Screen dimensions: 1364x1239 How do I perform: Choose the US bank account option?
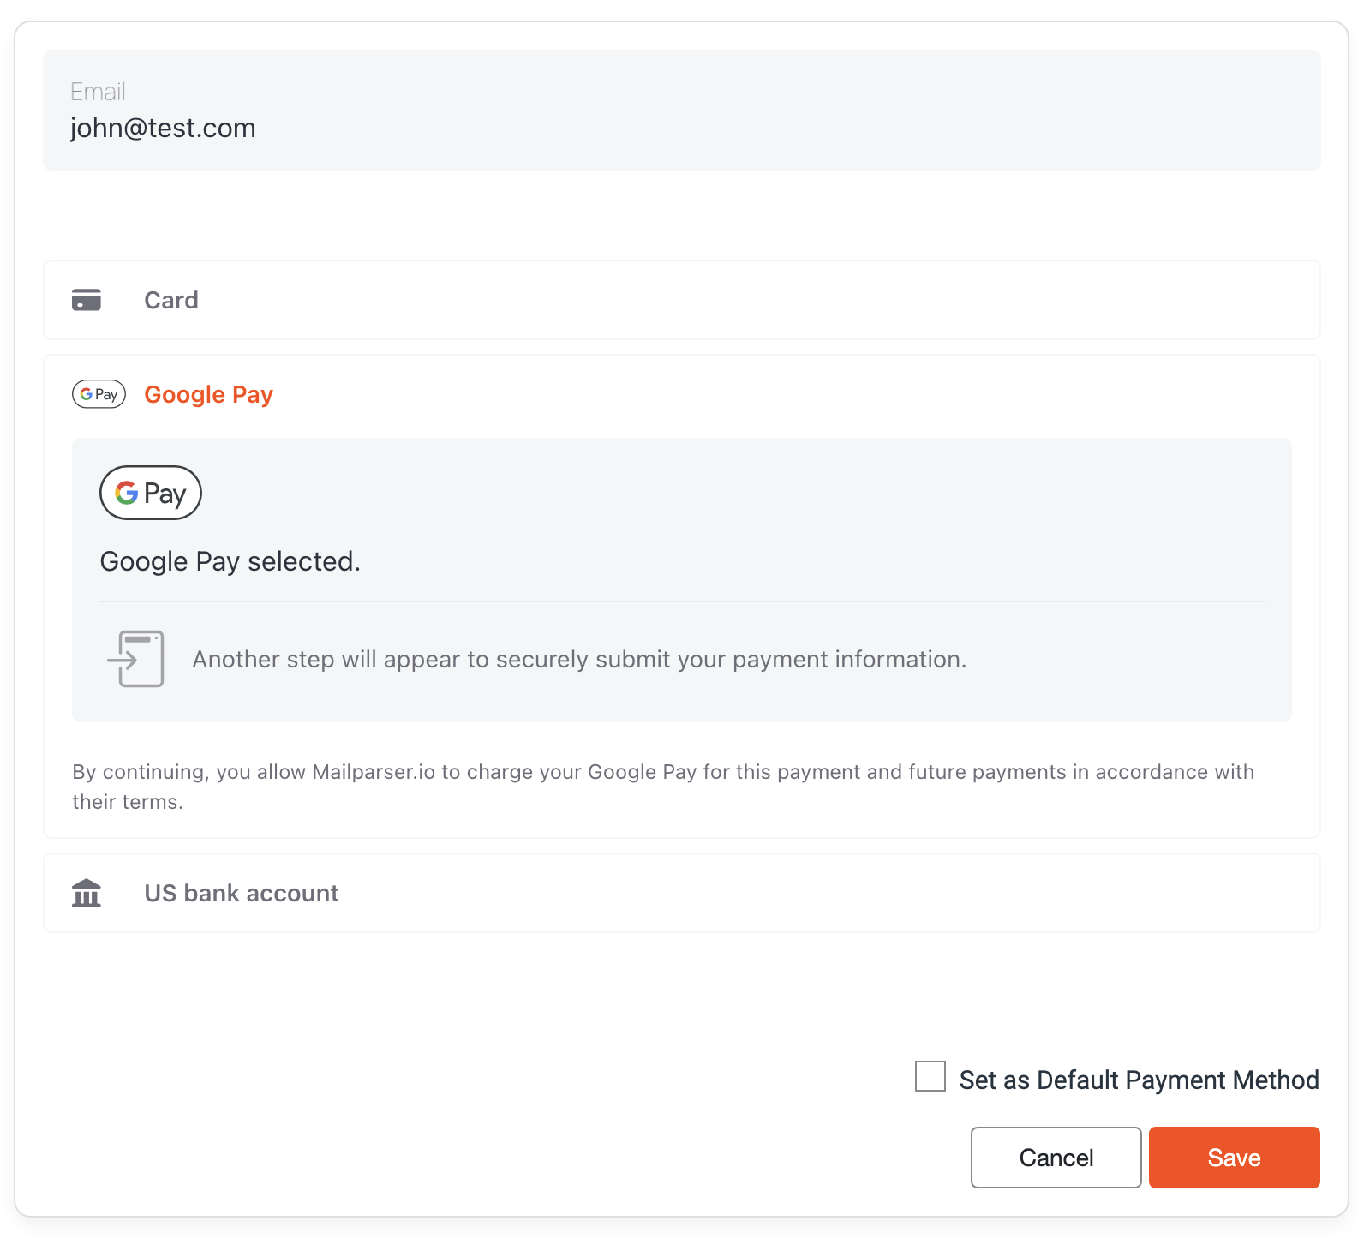click(682, 893)
